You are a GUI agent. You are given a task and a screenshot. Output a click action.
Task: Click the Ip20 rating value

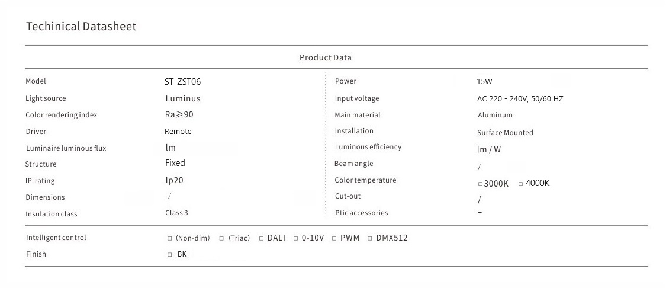click(175, 180)
